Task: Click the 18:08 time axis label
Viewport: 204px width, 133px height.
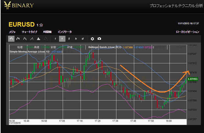Action: [169, 121]
